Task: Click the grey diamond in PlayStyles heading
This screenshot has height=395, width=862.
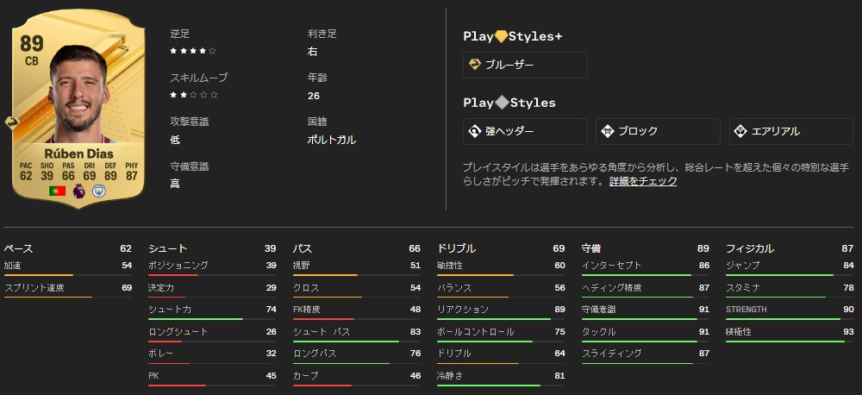Action: pos(501,103)
